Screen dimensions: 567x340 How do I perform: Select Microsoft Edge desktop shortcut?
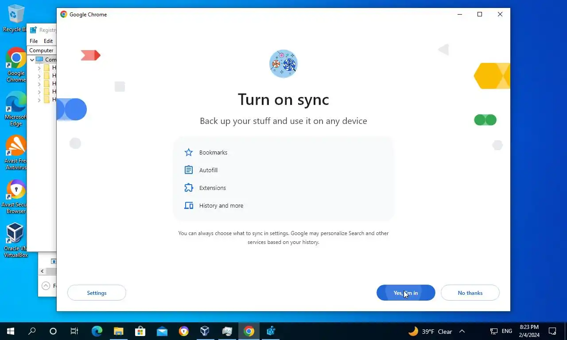pyautogui.click(x=16, y=108)
